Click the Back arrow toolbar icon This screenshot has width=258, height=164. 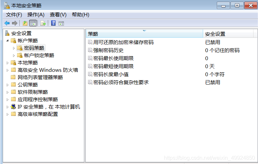[7, 23]
